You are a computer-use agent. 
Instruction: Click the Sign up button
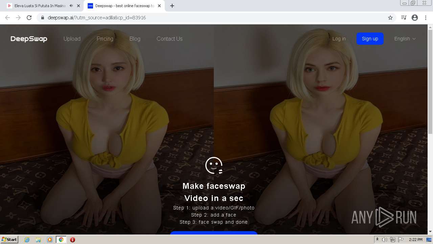click(x=370, y=39)
